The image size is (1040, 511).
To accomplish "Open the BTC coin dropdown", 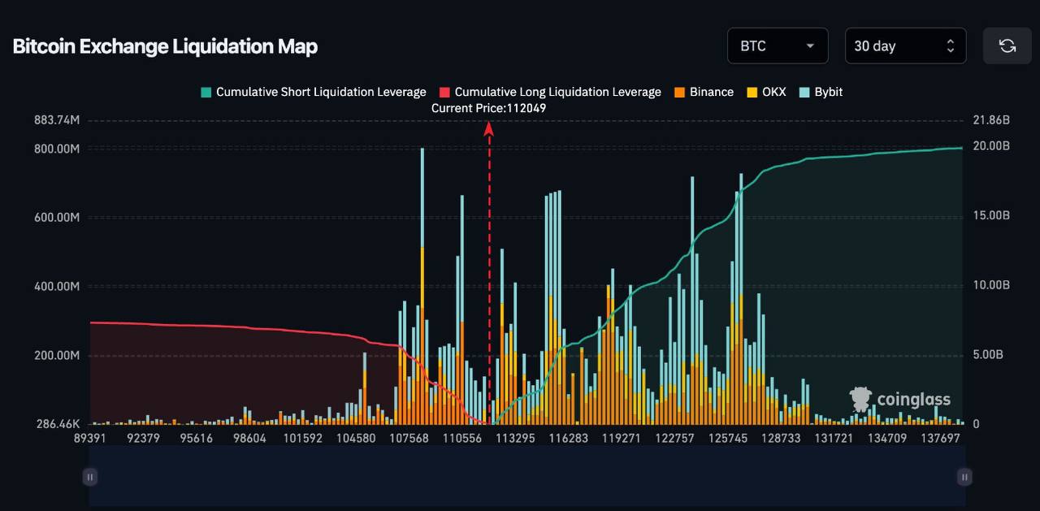I will [777, 46].
